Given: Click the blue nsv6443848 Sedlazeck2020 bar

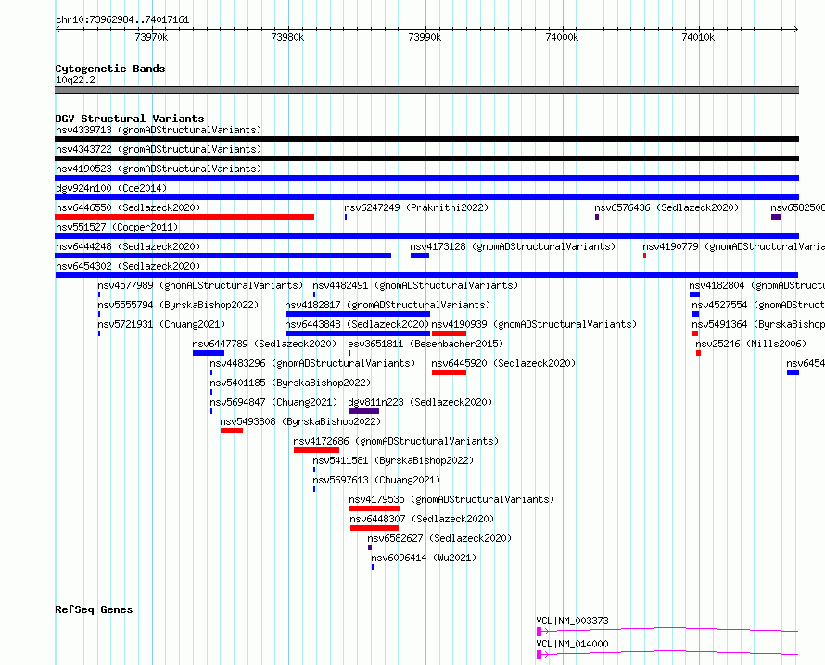Looking at the screenshot, I should (x=358, y=333).
